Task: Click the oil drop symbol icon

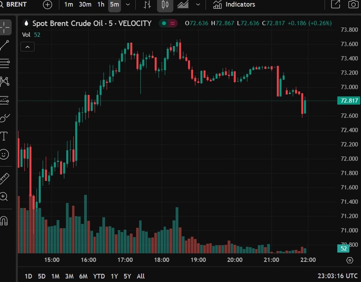Action: point(26,23)
